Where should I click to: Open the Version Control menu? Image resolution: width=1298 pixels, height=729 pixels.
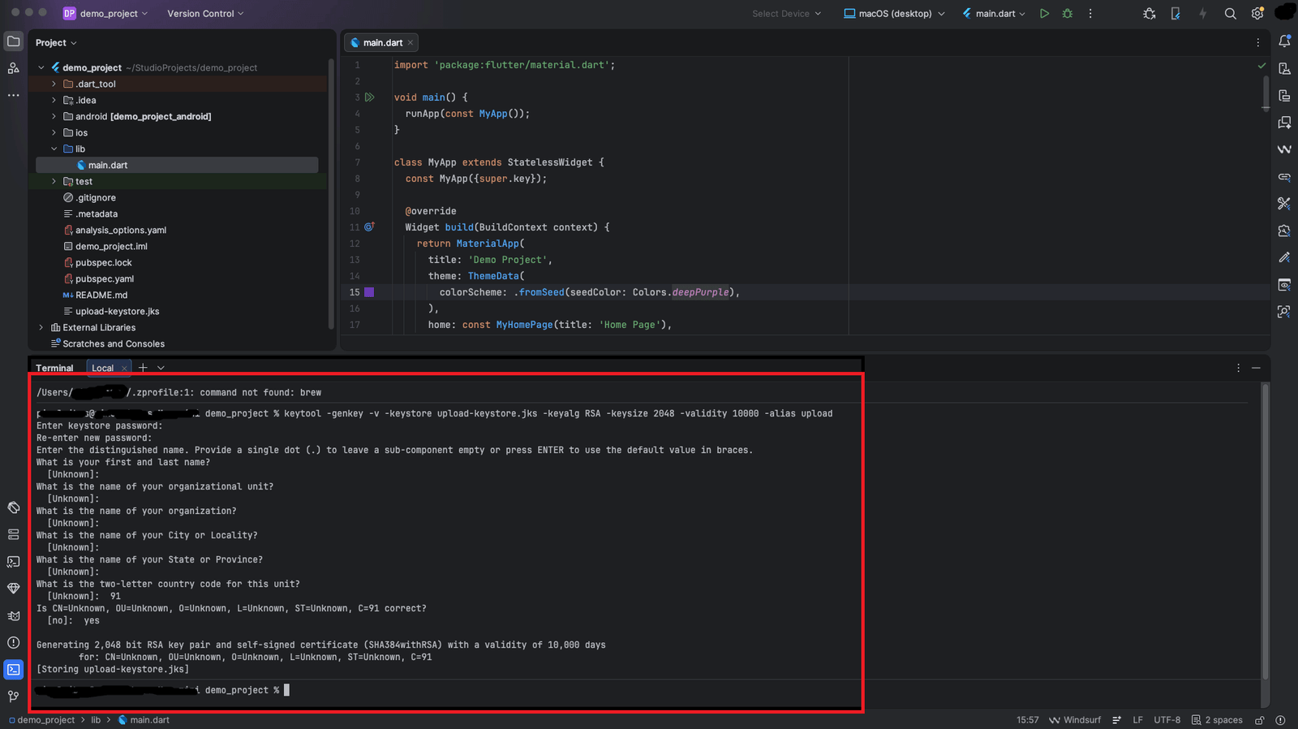(205, 14)
